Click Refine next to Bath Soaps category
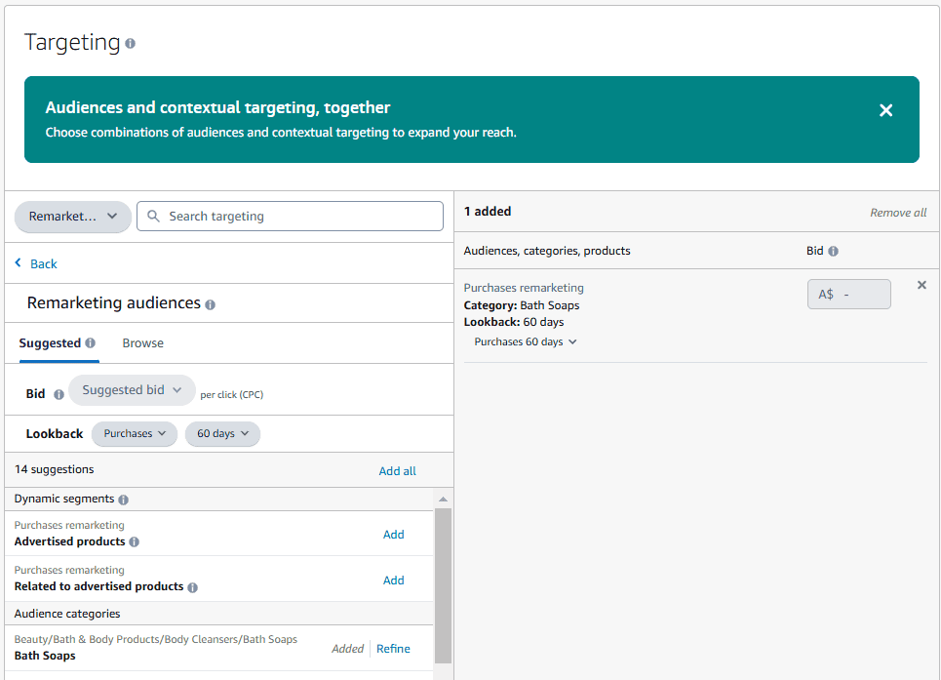The height and width of the screenshot is (680, 941). point(393,648)
